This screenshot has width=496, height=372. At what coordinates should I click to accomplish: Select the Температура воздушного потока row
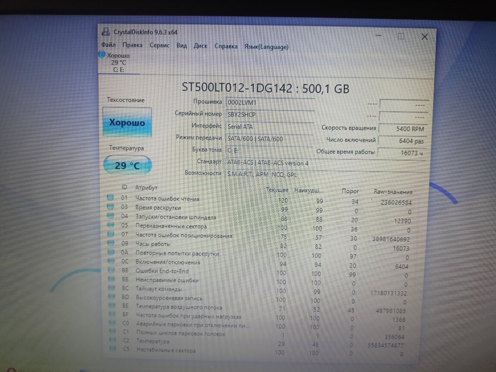[x=179, y=307]
